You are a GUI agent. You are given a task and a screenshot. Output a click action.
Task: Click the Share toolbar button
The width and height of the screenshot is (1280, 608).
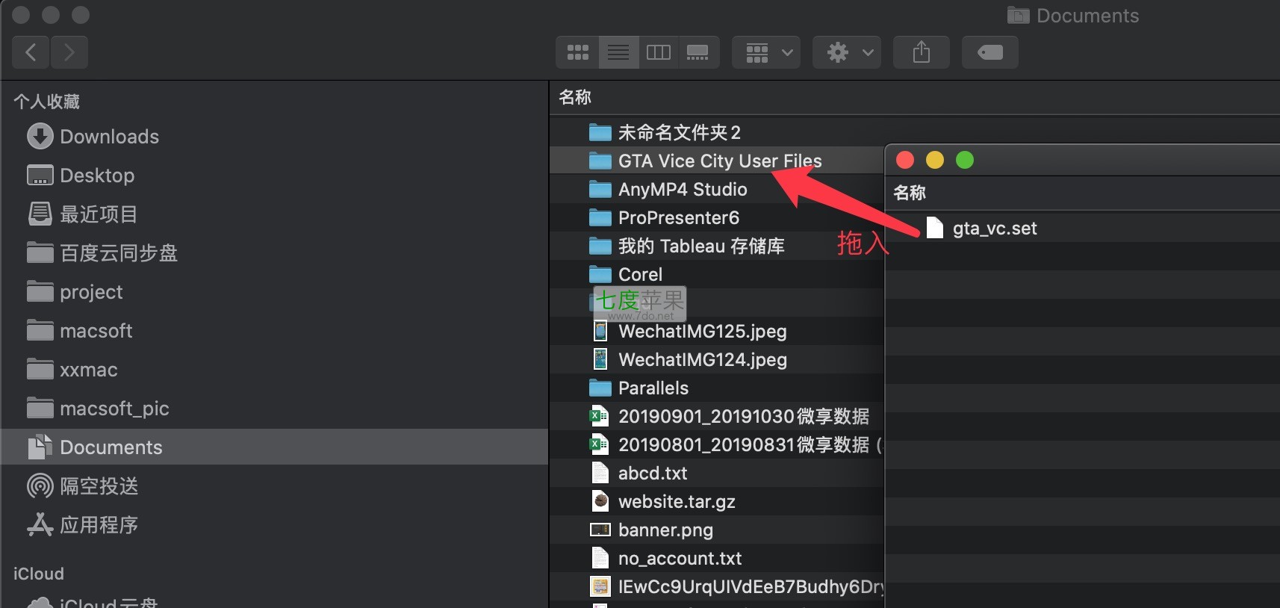[922, 52]
